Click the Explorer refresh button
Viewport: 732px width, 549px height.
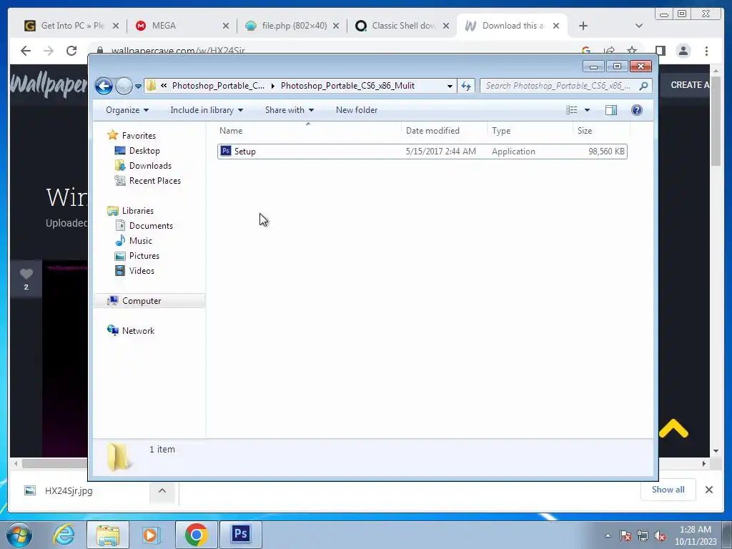(x=466, y=86)
